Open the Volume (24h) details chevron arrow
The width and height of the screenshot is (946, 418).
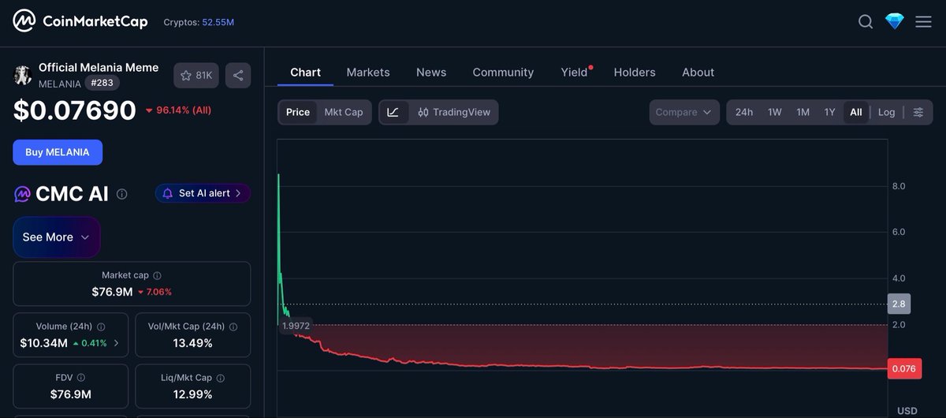(x=117, y=343)
